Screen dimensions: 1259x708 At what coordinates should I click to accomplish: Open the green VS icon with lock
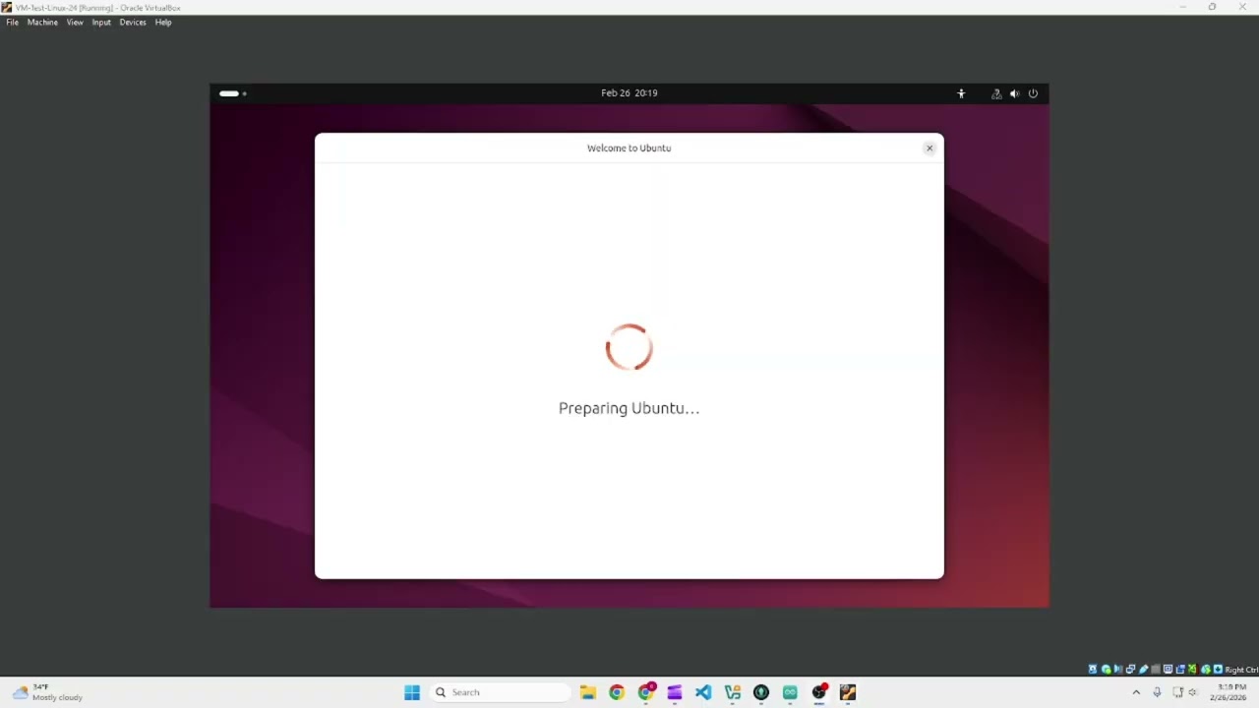pos(733,692)
